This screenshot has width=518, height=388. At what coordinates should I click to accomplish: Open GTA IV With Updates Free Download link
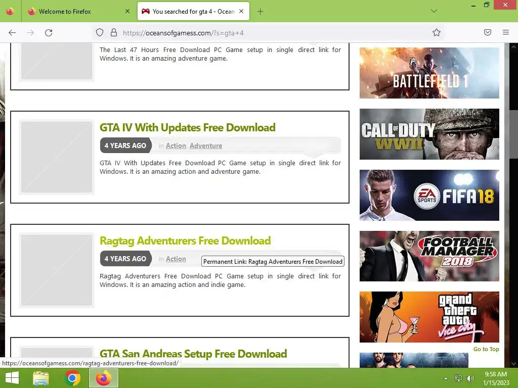coord(187,128)
